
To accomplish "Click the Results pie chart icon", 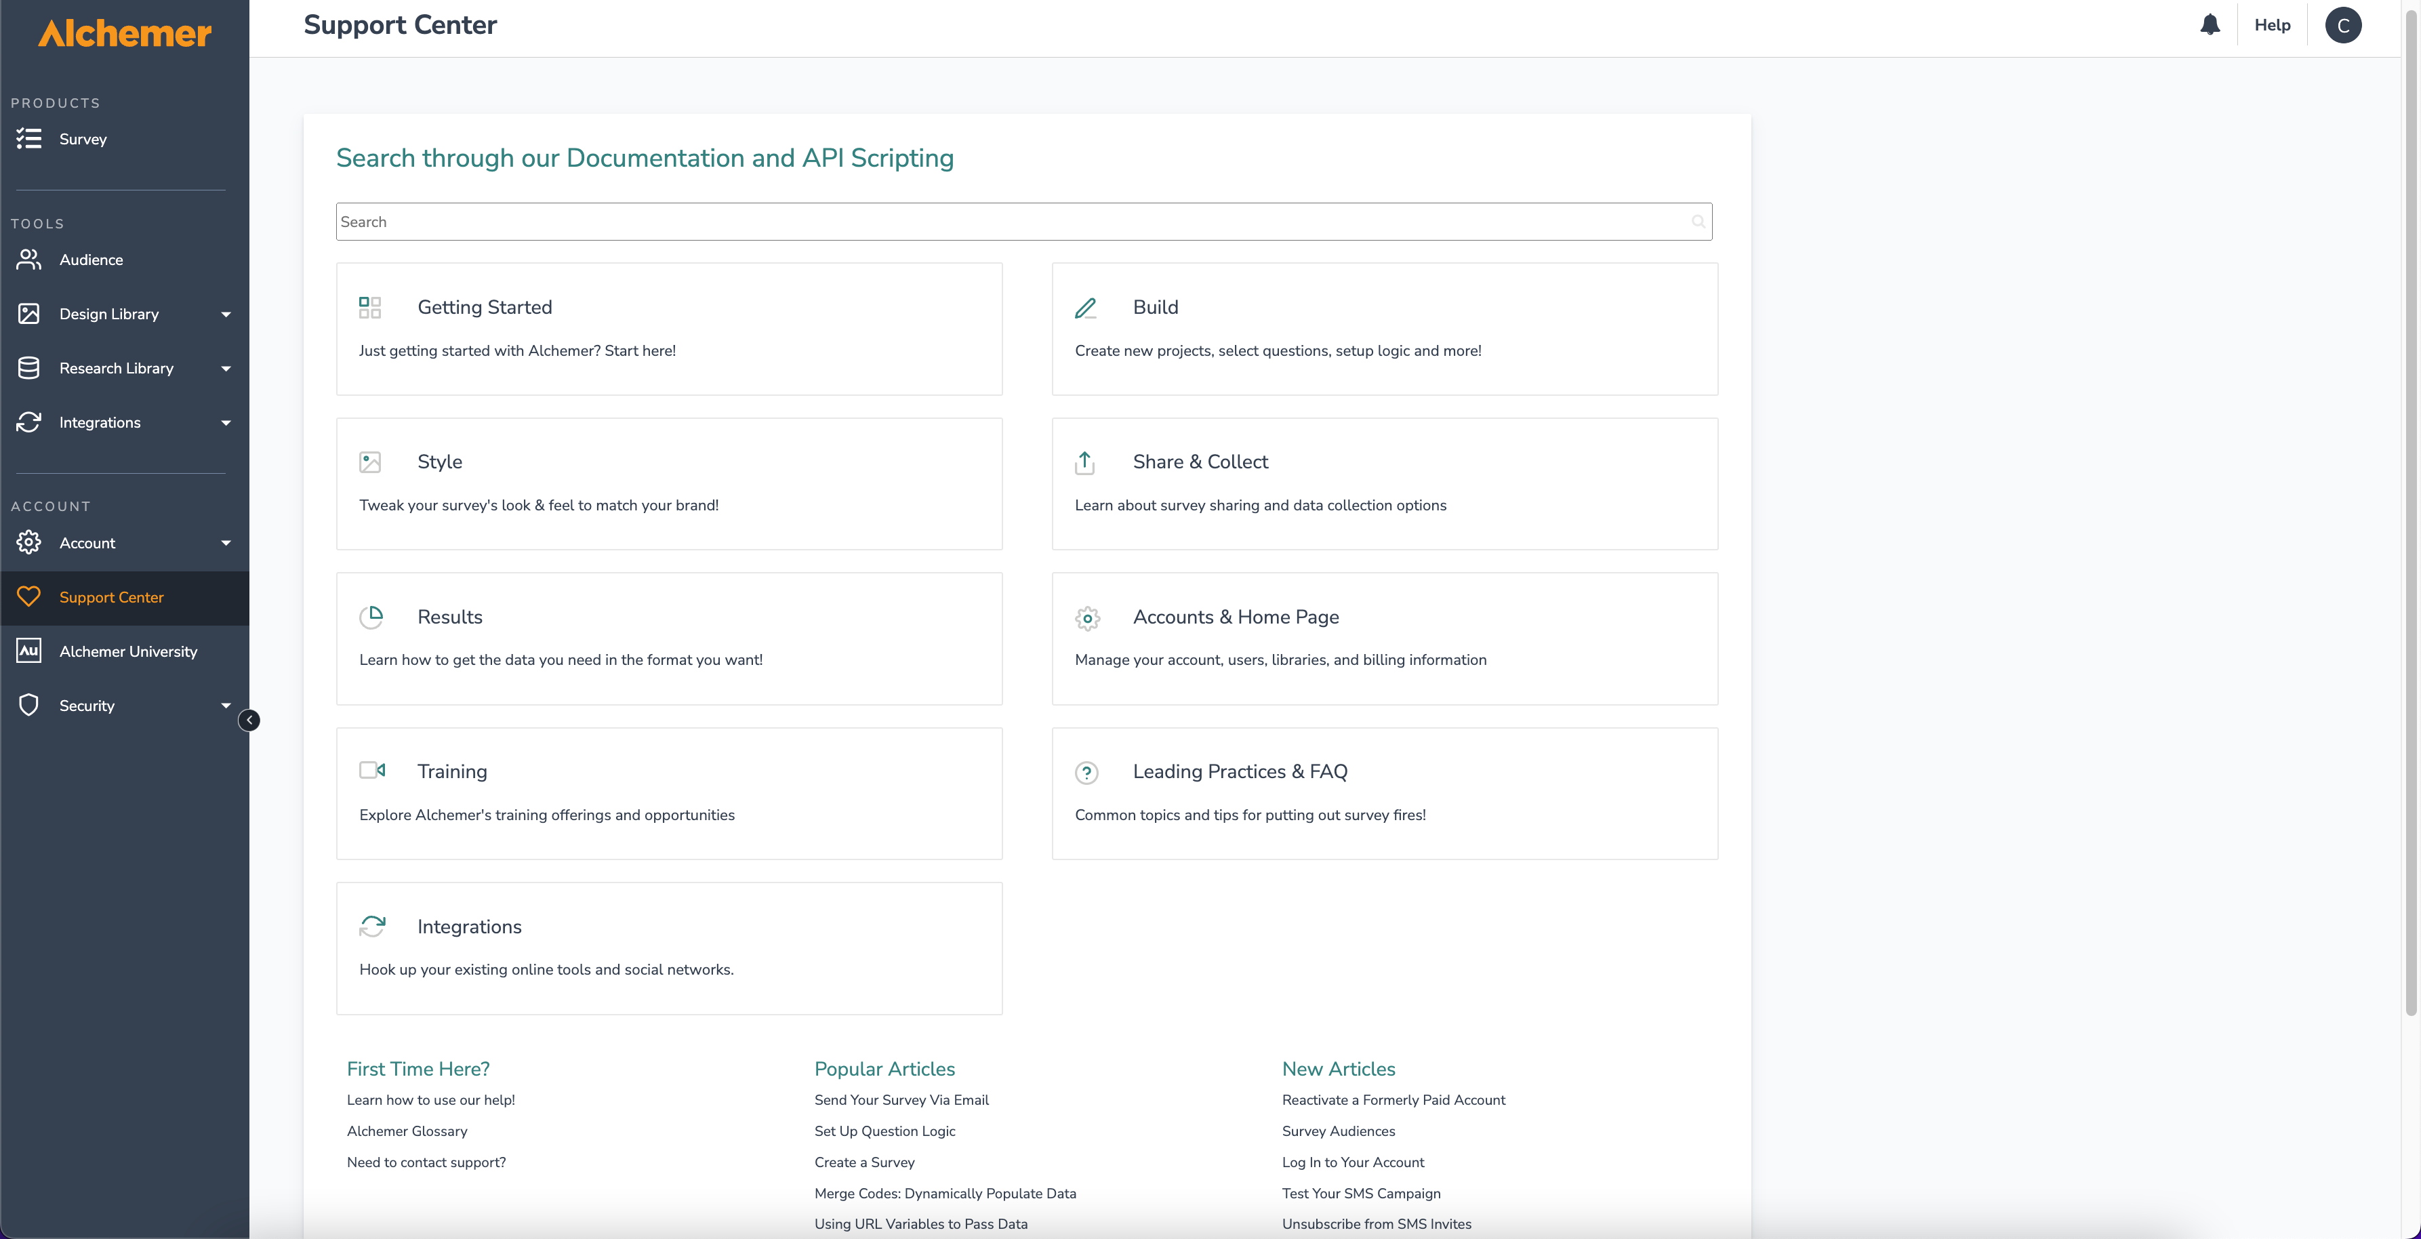I will click(x=371, y=617).
